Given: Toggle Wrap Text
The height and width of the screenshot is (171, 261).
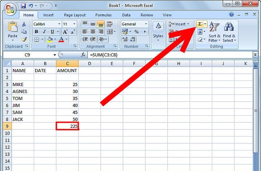Looking at the screenshot, I should point(110,24).
